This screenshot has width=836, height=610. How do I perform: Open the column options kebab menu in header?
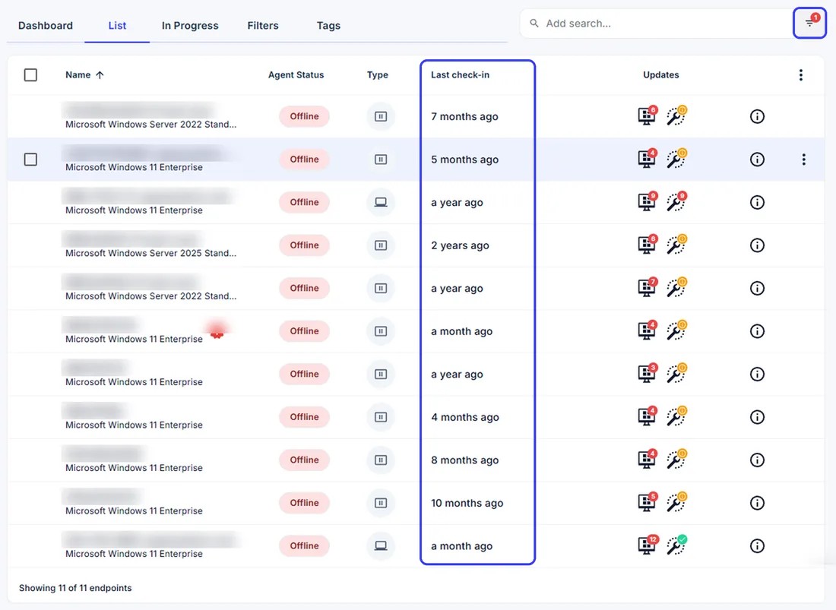(x=800, y=74)
